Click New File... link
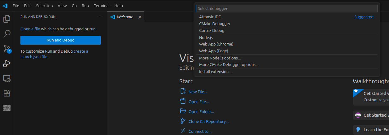Viewport: 389px width, 135px height. point(198,92)
